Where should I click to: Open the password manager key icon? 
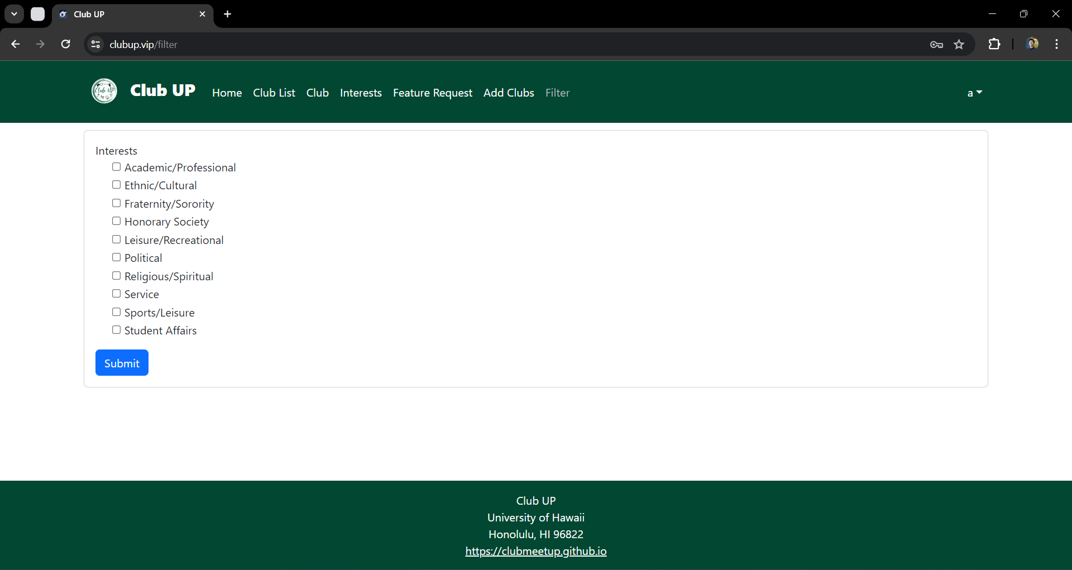936,45
